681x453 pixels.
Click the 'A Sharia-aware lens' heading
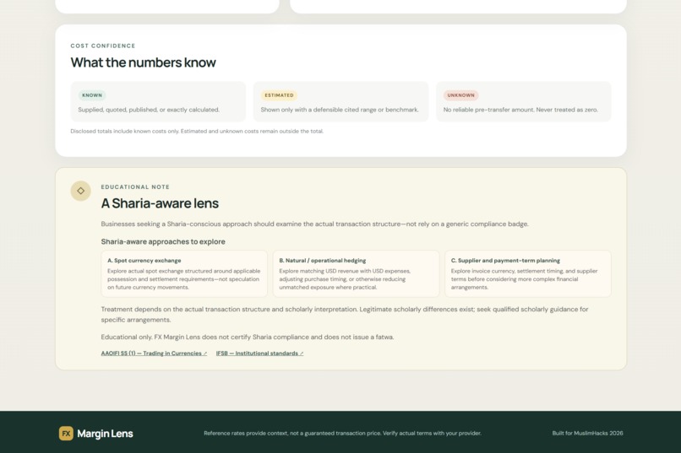pyautogui.click(x=160, y=203)
